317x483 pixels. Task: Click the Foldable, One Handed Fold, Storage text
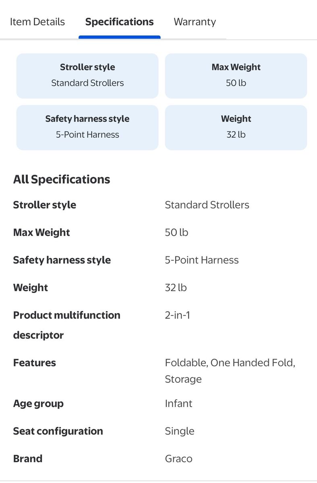point(230,371)
